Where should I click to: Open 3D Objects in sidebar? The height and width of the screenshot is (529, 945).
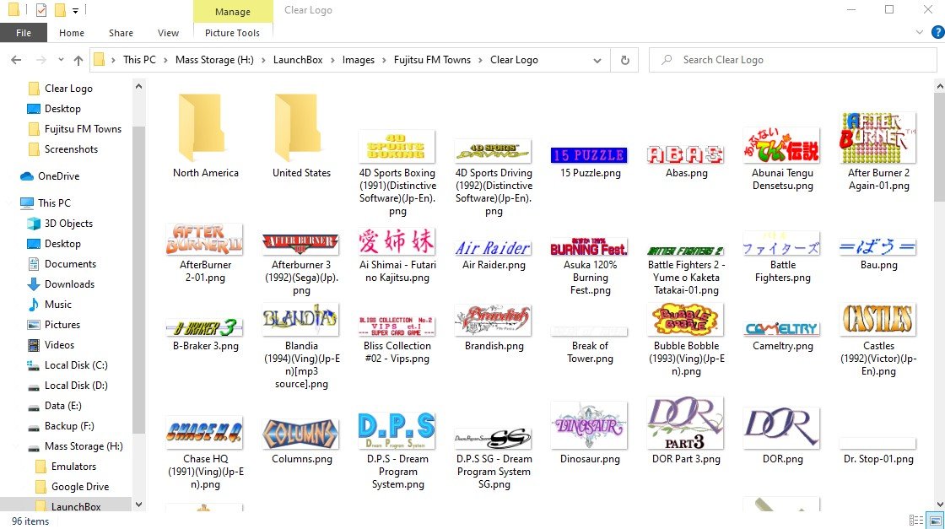[x=68, y=223]
